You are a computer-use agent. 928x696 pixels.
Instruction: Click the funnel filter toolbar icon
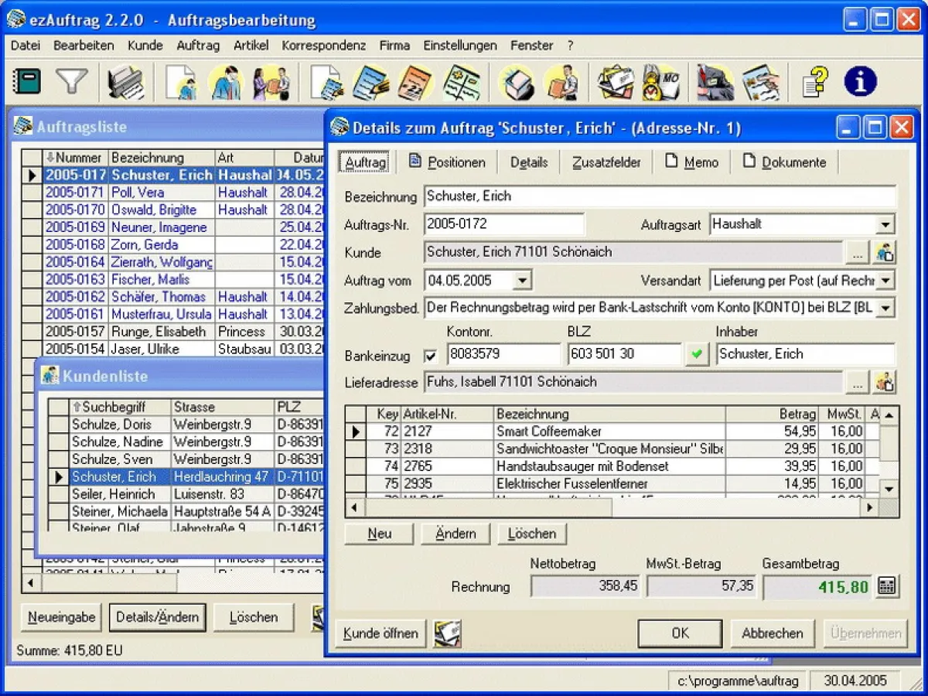[72, 81]
